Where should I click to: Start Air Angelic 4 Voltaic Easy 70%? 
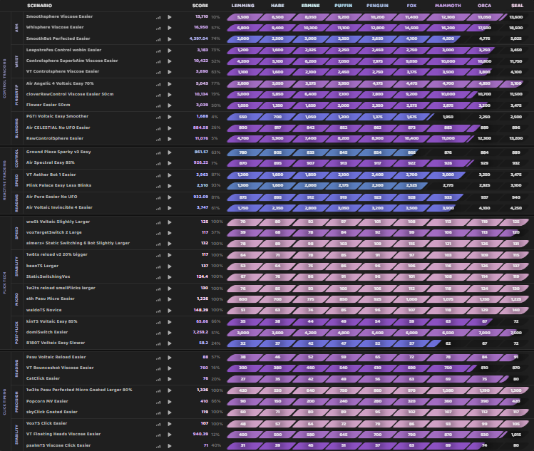point(170,84)
